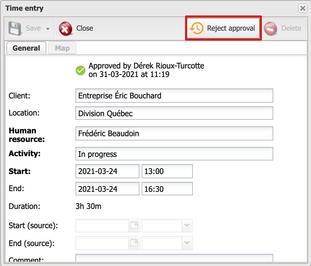Focus the Activity field In progress

click(x=174, y=154)
